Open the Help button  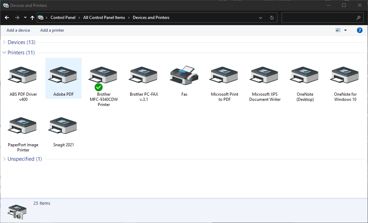point(359,30)
